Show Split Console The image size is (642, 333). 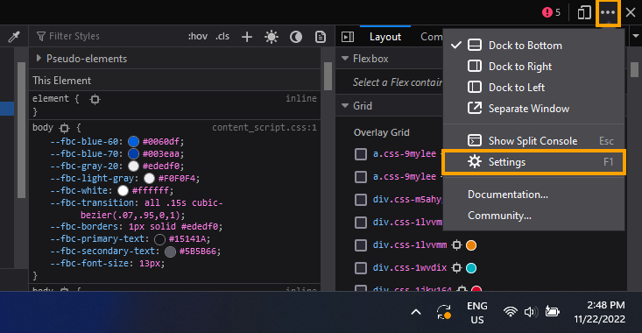coord(533,140)
